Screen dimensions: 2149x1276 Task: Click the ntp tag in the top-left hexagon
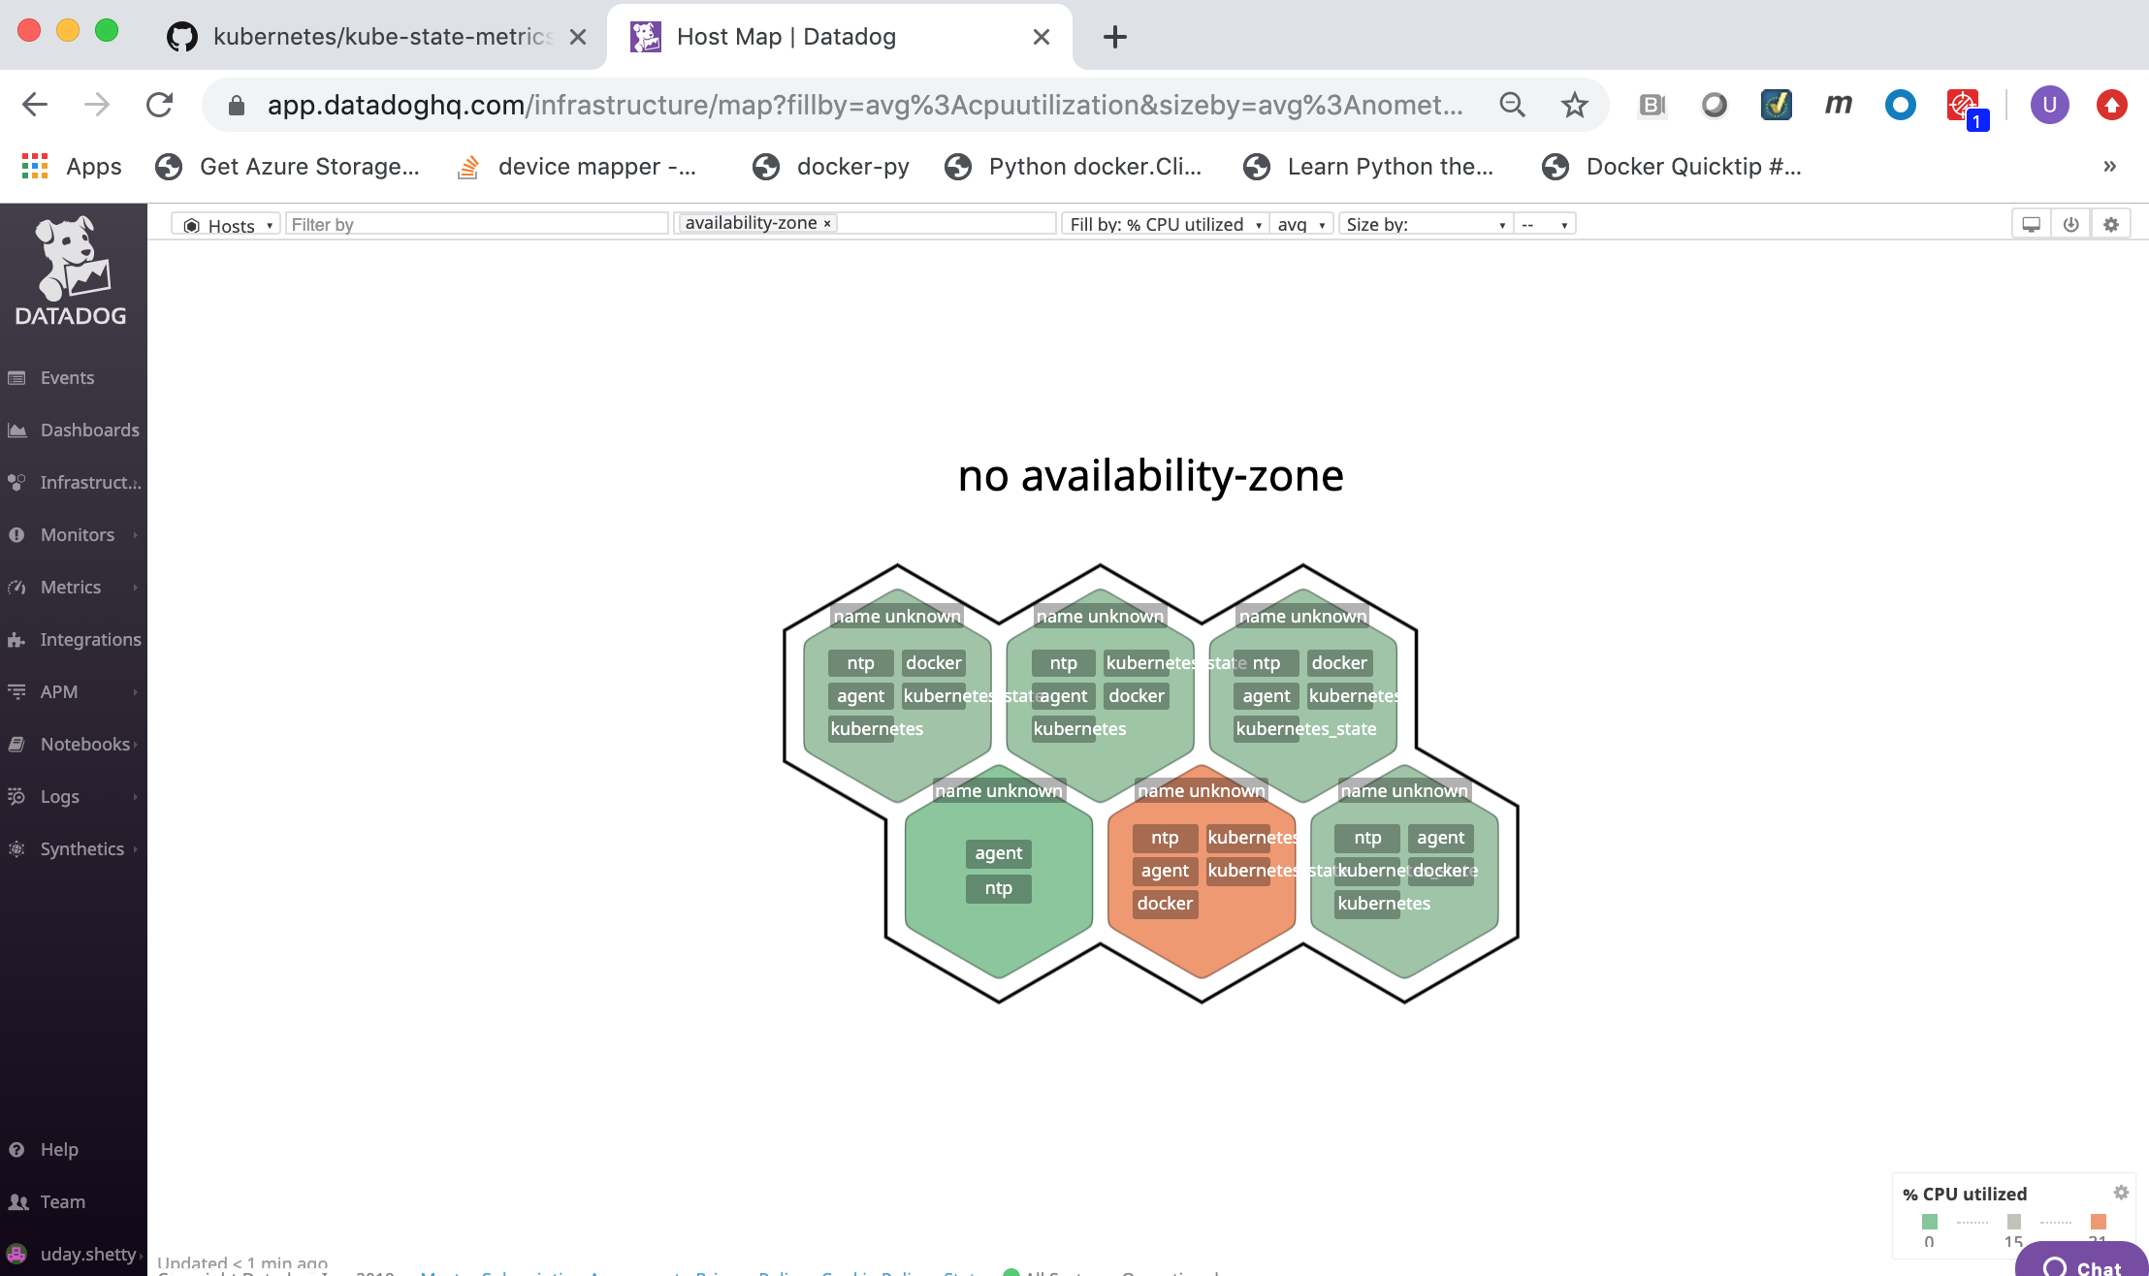(860, 663)
